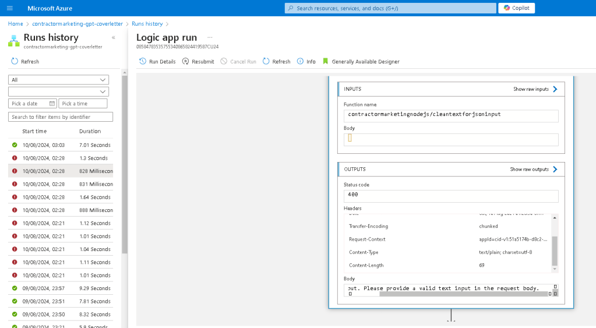The height and width of the screenshot is (328, 596).
Task: Click the headers list vertical scrollbar
Action: click(555, 251)
